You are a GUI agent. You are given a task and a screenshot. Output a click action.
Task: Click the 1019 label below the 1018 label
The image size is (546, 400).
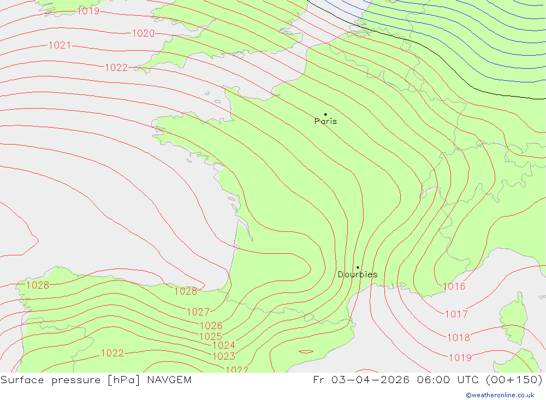point(460,357)
